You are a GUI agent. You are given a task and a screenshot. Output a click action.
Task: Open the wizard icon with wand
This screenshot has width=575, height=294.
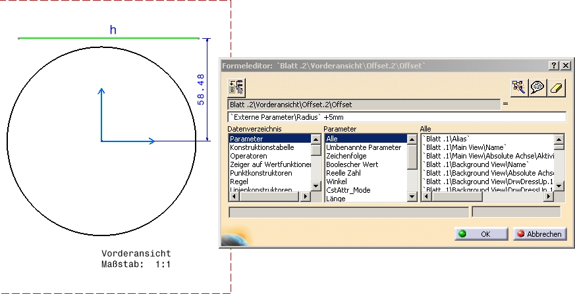(519, 88)
